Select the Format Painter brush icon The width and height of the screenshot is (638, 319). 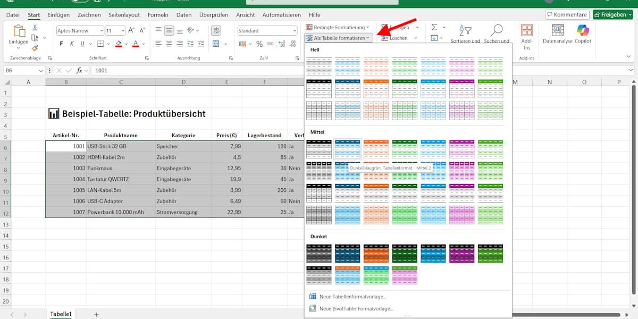point(35,48)
